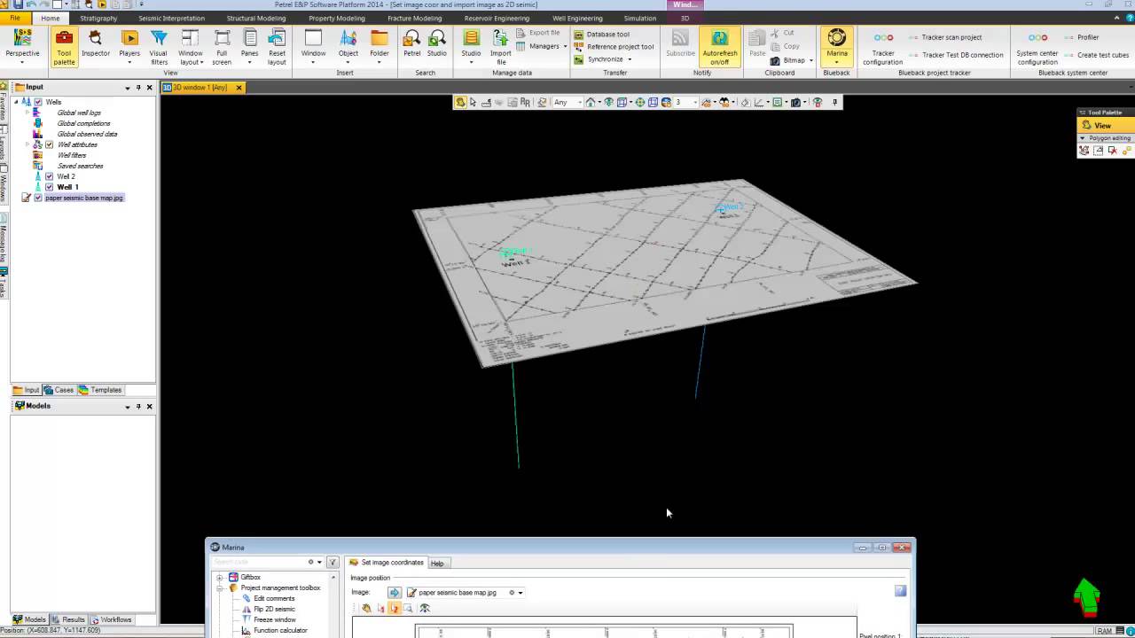This screenshot has height=638, width=1135.
Task: Open the Perspective dropdown
Action: pos(22,48)
